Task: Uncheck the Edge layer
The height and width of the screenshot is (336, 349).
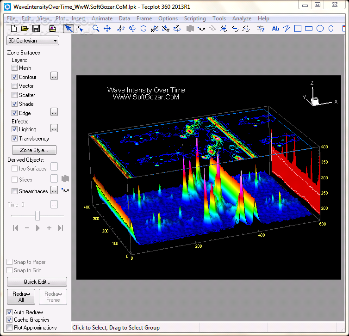Action: click(14, 113)
